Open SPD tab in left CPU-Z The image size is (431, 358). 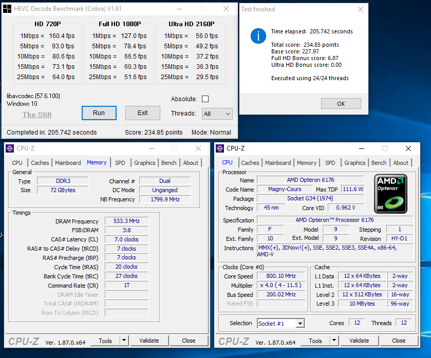(x=120, y=163)
